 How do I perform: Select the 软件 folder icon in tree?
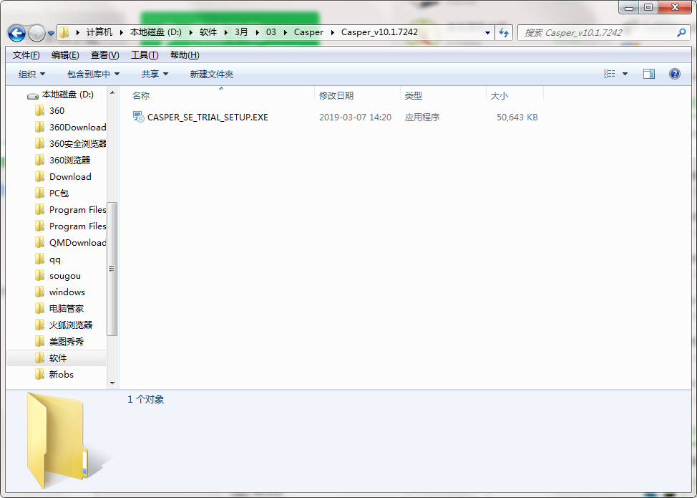tap(39, 358)
